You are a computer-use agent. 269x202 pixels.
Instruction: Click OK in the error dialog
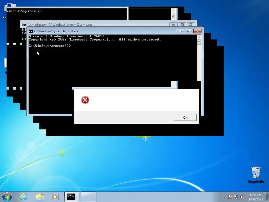185,118
